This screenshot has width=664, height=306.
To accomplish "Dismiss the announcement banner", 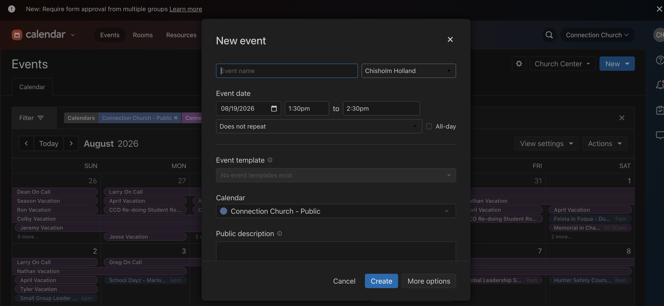I will (x=659, y=9).
